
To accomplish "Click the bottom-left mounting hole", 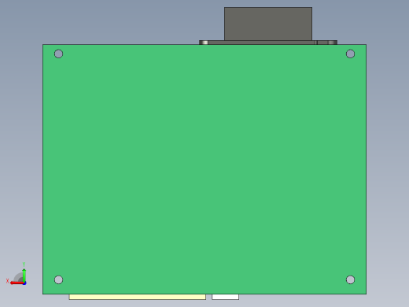I will point(58,279).
